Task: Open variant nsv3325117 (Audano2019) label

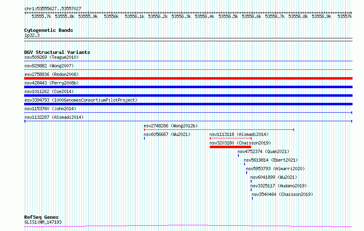Action: (279, 186)
